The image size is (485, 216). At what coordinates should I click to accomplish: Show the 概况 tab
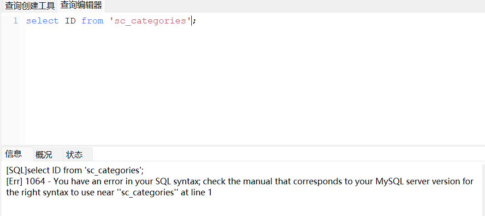44,154
